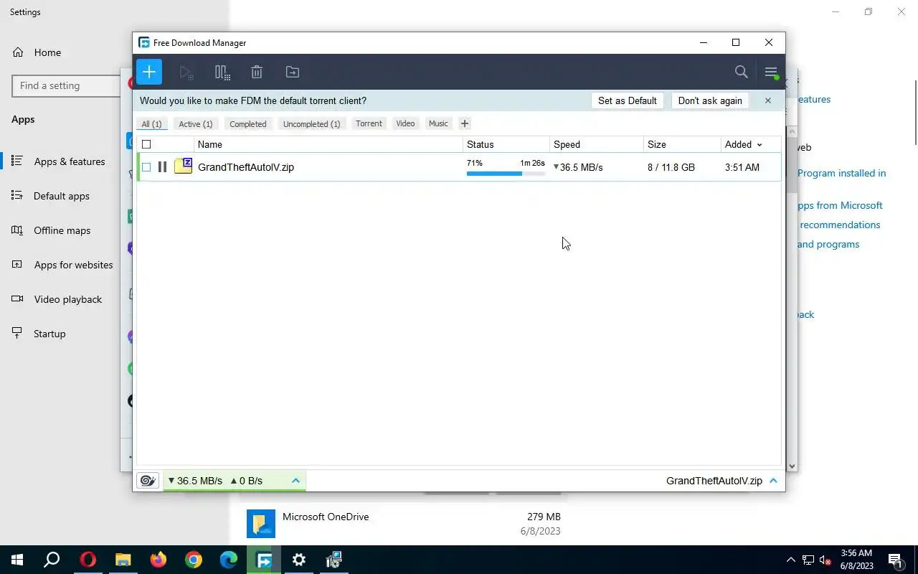Expand download speed panel with up chevron
The image size is (918, 574).
click(295, 481)
